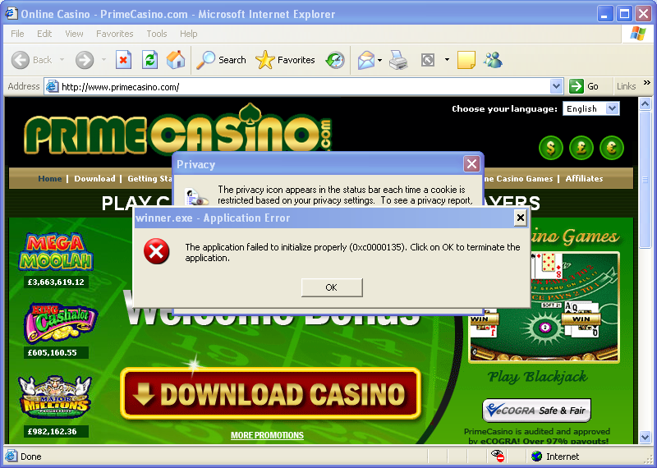Select pound currency coin icon
The height and width of the screenshot is (468, 657).
pyautogui.click(x=581, y=148)
